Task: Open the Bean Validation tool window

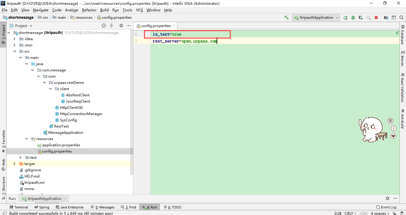Action: click(x=403, y=87)
